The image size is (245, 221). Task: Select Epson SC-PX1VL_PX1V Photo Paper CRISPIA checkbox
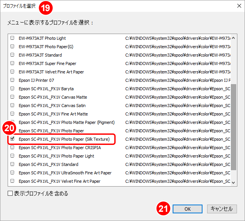tap(12, 148)
